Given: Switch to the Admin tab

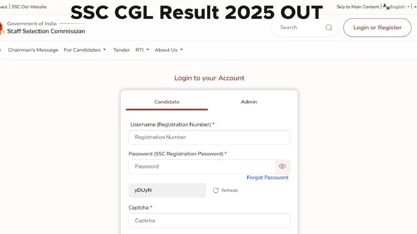Looking at the screenshot, I should (x=249, y=102).
